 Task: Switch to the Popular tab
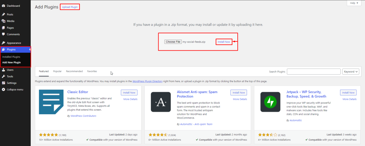(57, 71)
